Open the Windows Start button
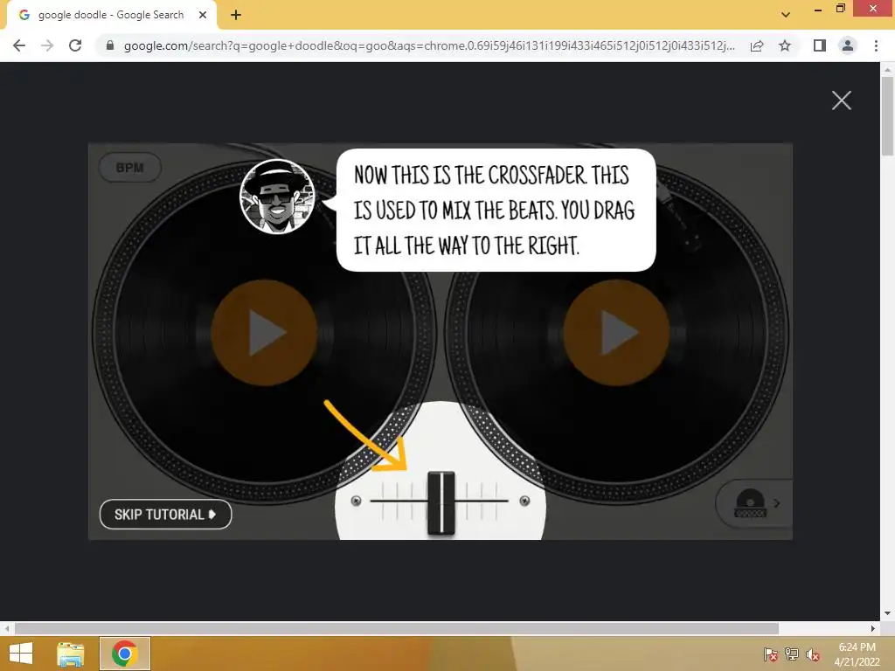This screenshot has width=895, height=671. [x=21, y=654]
